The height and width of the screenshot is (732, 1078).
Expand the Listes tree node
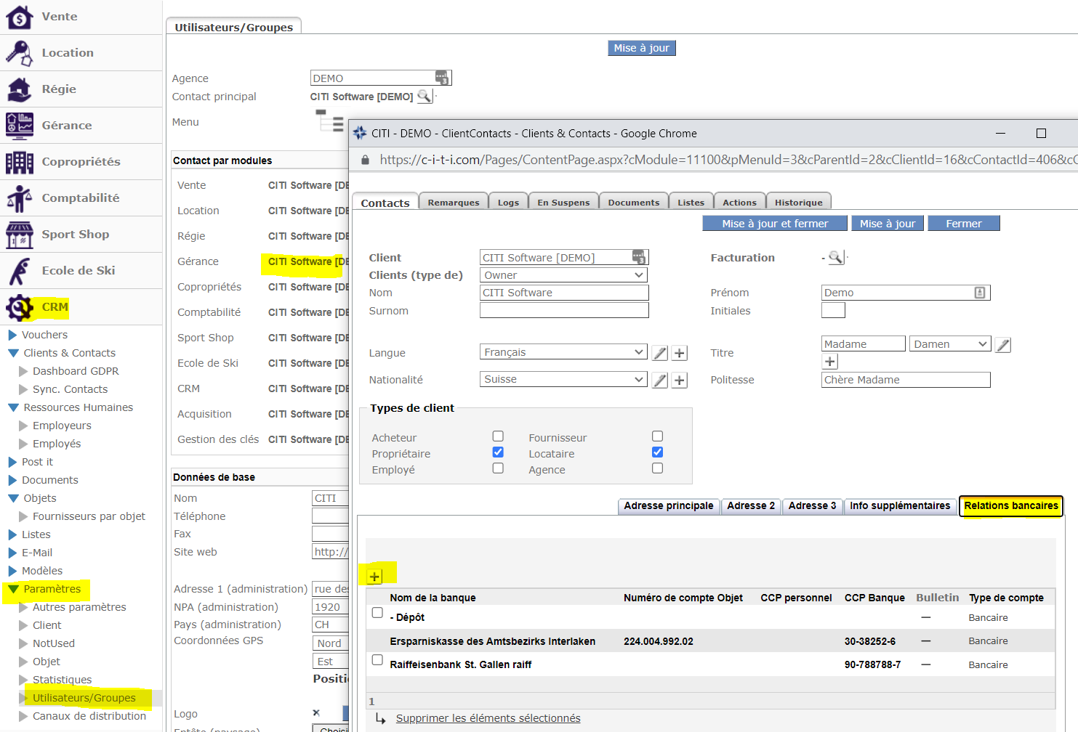[12, 534]
